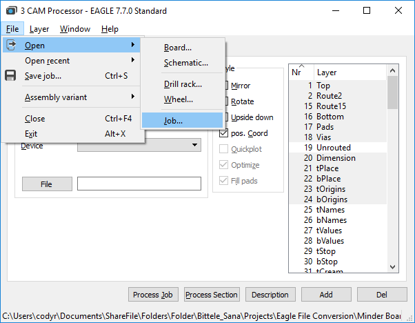Toggle the Mirror checkbox
415x323 pixels.
[x=225, y=86]
